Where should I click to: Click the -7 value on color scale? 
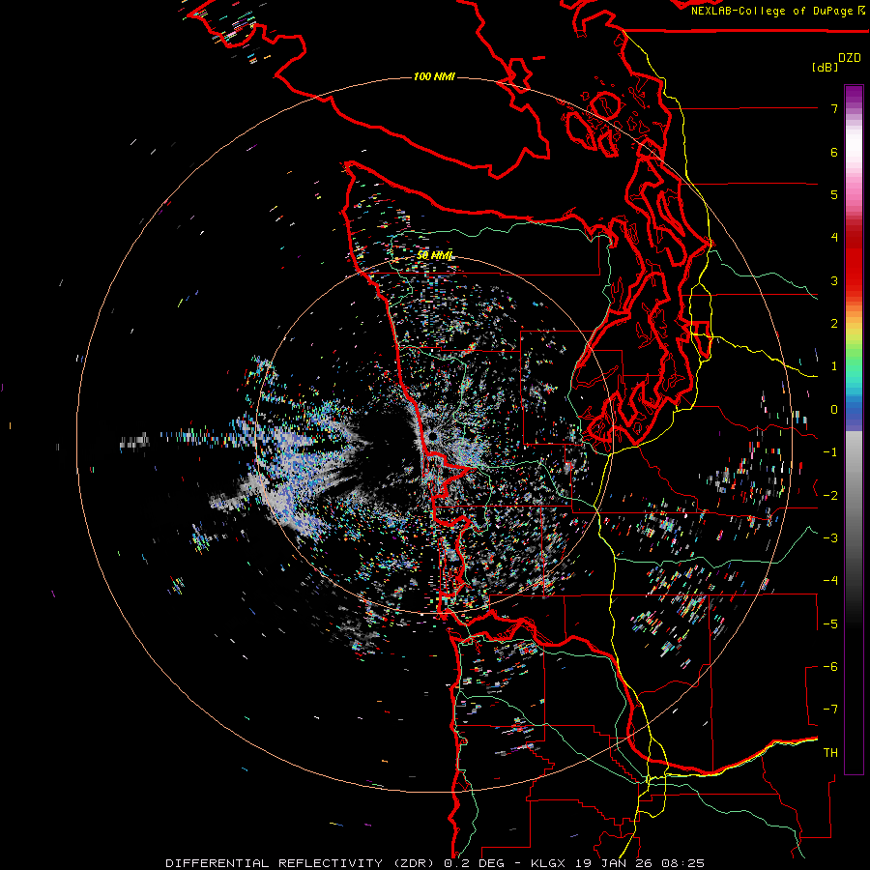tap(830, 710)
